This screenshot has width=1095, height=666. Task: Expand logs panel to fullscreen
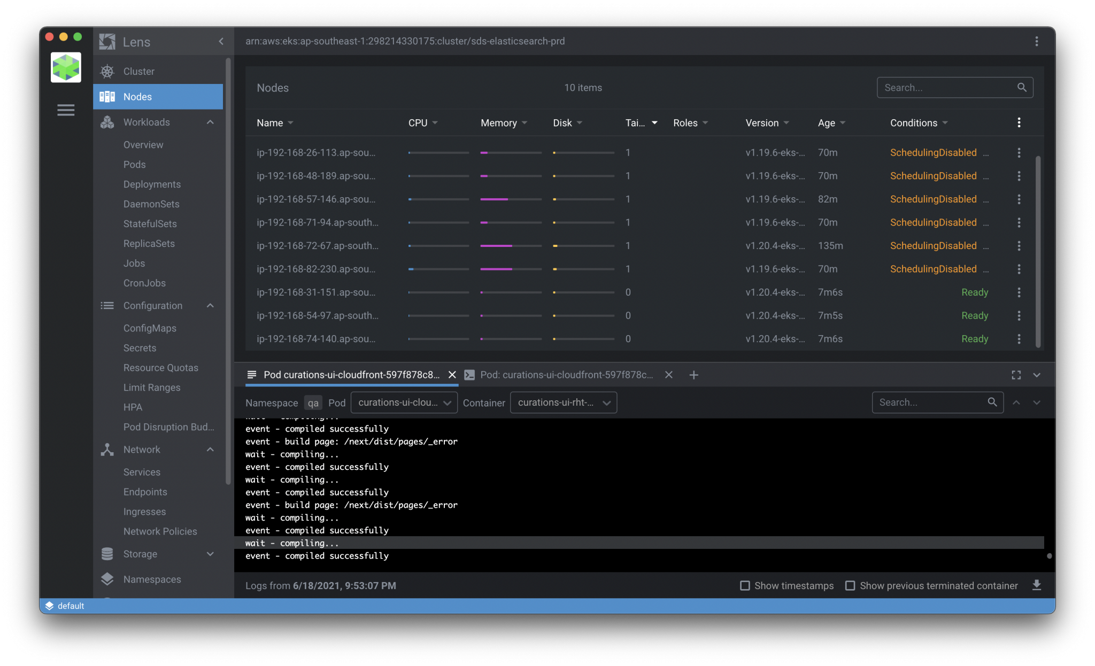coord(1016,375)
